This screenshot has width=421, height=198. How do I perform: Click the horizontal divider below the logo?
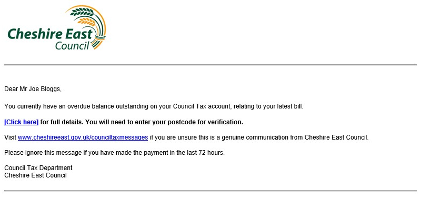coord(210,65)
